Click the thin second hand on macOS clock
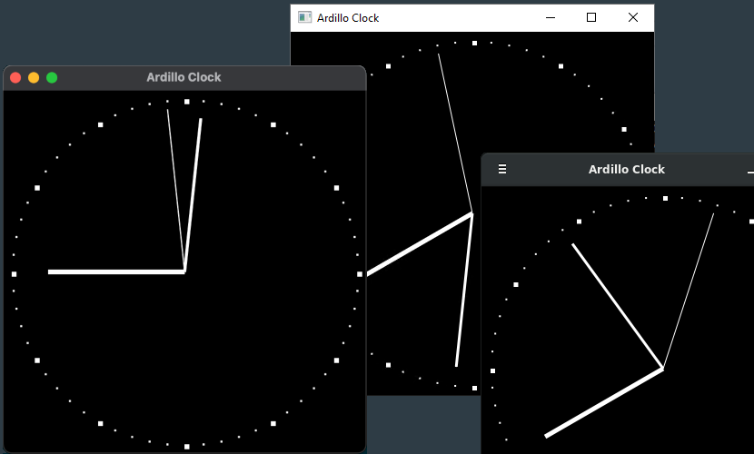The width and height of the screenshot is (754, 454). [x=176, y=191]
